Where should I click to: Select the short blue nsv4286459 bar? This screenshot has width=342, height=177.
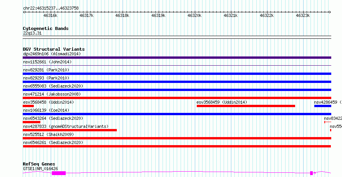322,106
